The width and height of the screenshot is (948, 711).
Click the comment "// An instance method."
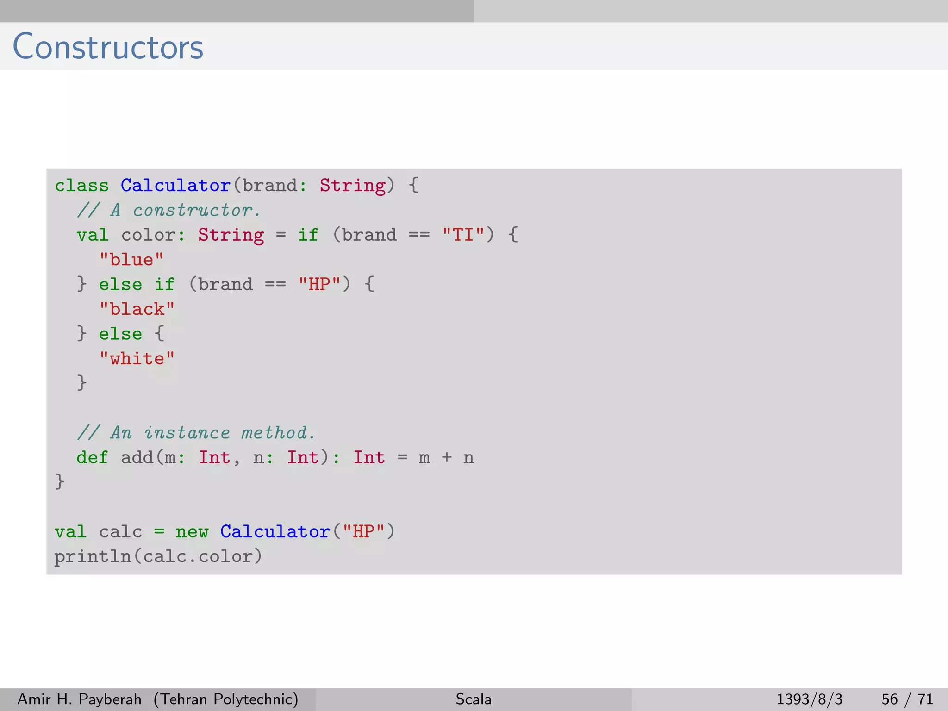pyautogui.click(x=196, y=433)
